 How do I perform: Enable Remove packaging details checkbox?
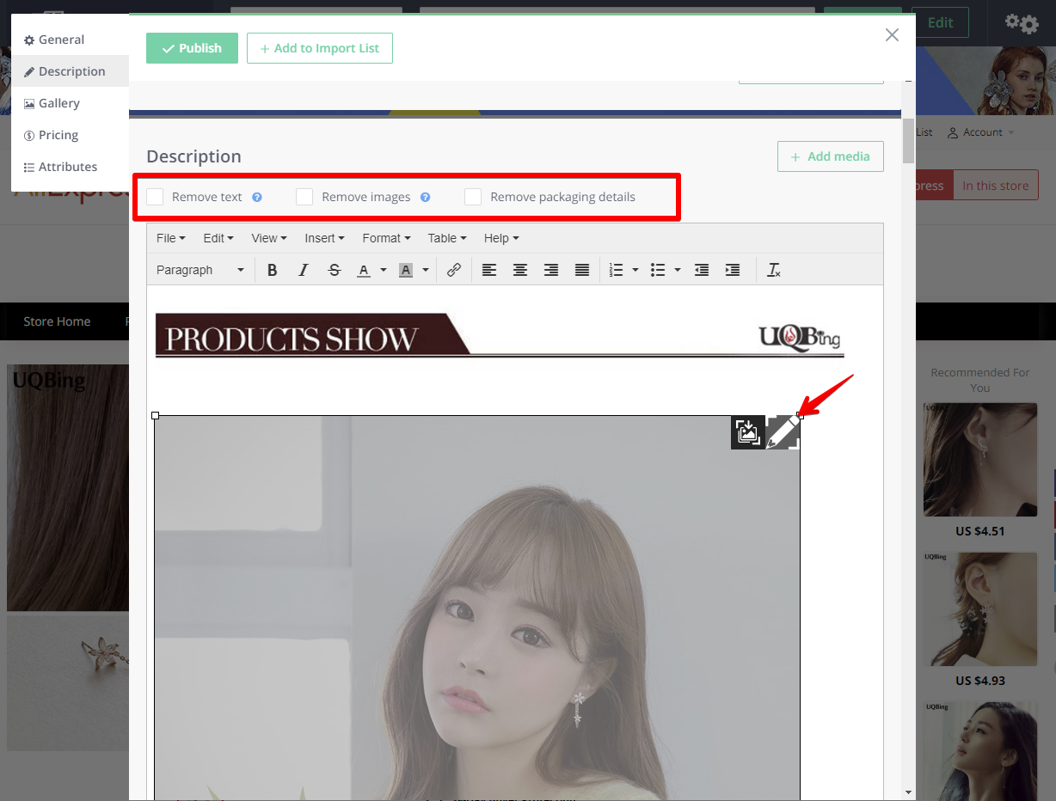(x=473, y=197)
